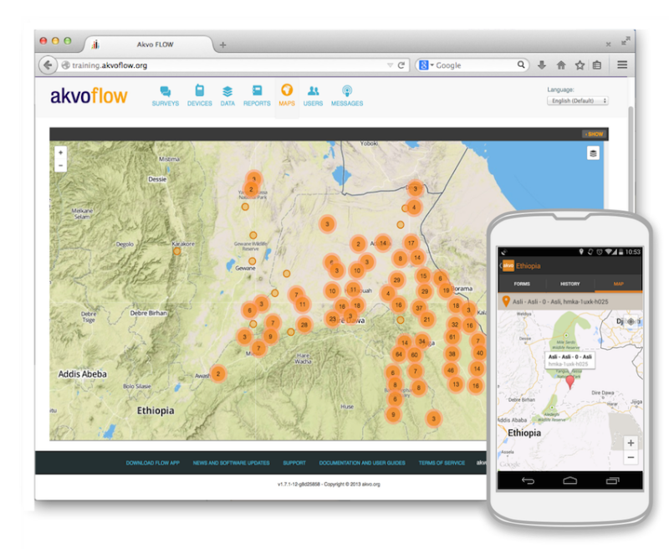Screen dimensions: 669x549
Task: Bookmark page with star icon
Action: 580,65
